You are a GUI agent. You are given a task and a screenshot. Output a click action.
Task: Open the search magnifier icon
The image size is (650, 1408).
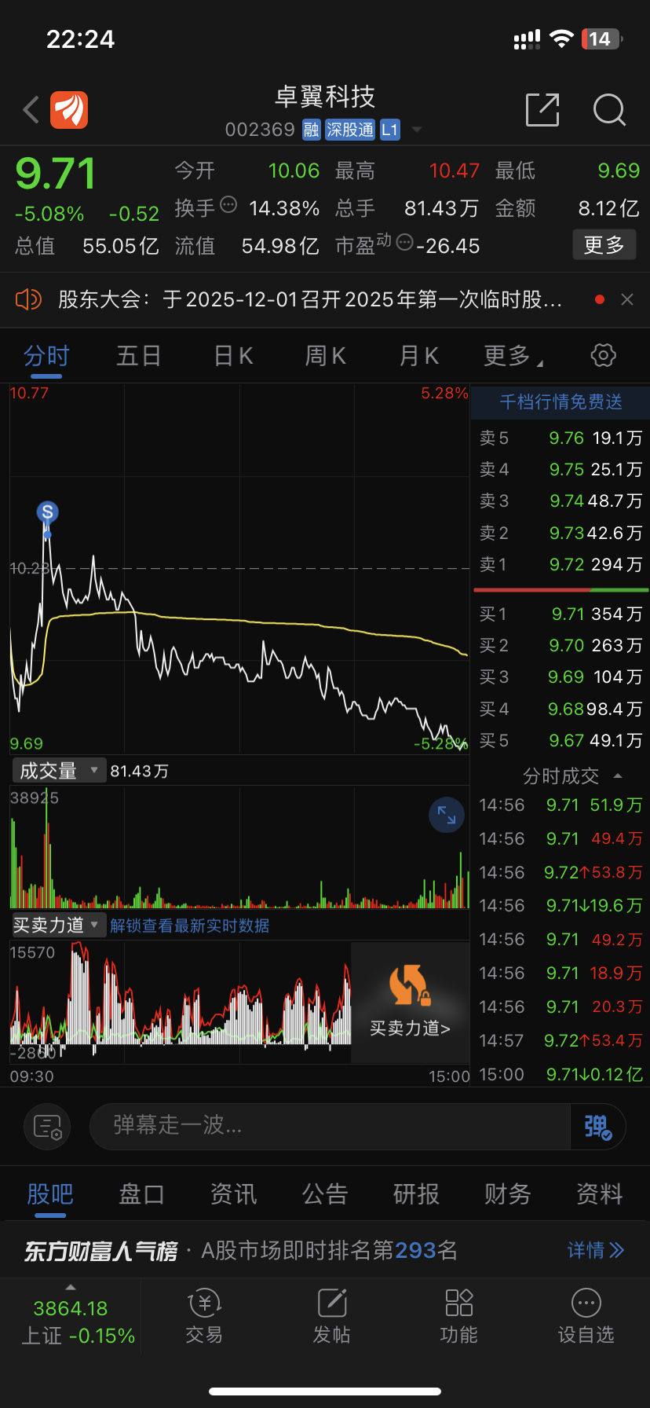[x=609, y=110]
